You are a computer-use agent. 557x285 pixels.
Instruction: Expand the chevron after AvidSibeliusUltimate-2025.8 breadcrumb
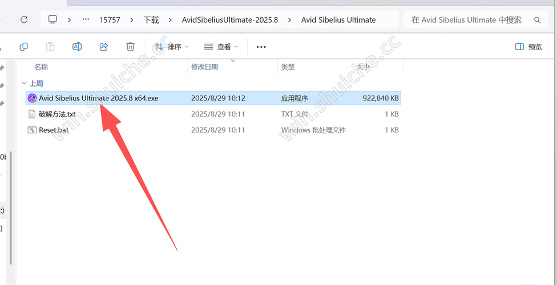tap(289, 20)
